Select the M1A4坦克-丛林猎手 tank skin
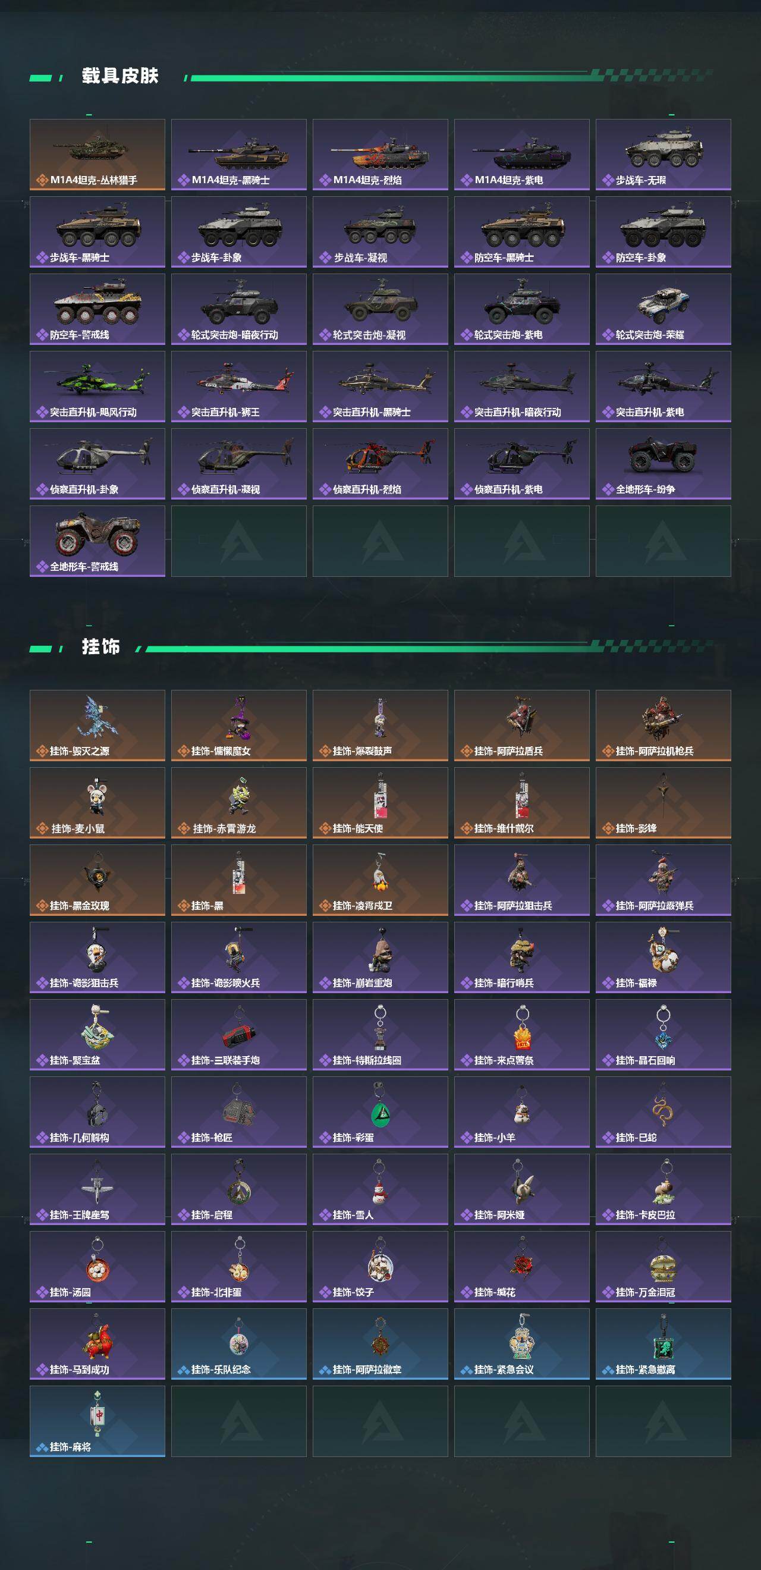761x1570 pixels. pyautogui.click(x=98, y=155)
